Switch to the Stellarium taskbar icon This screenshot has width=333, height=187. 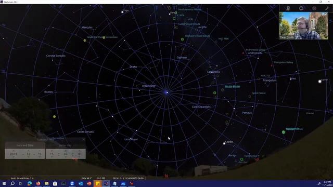coord(106,183)
